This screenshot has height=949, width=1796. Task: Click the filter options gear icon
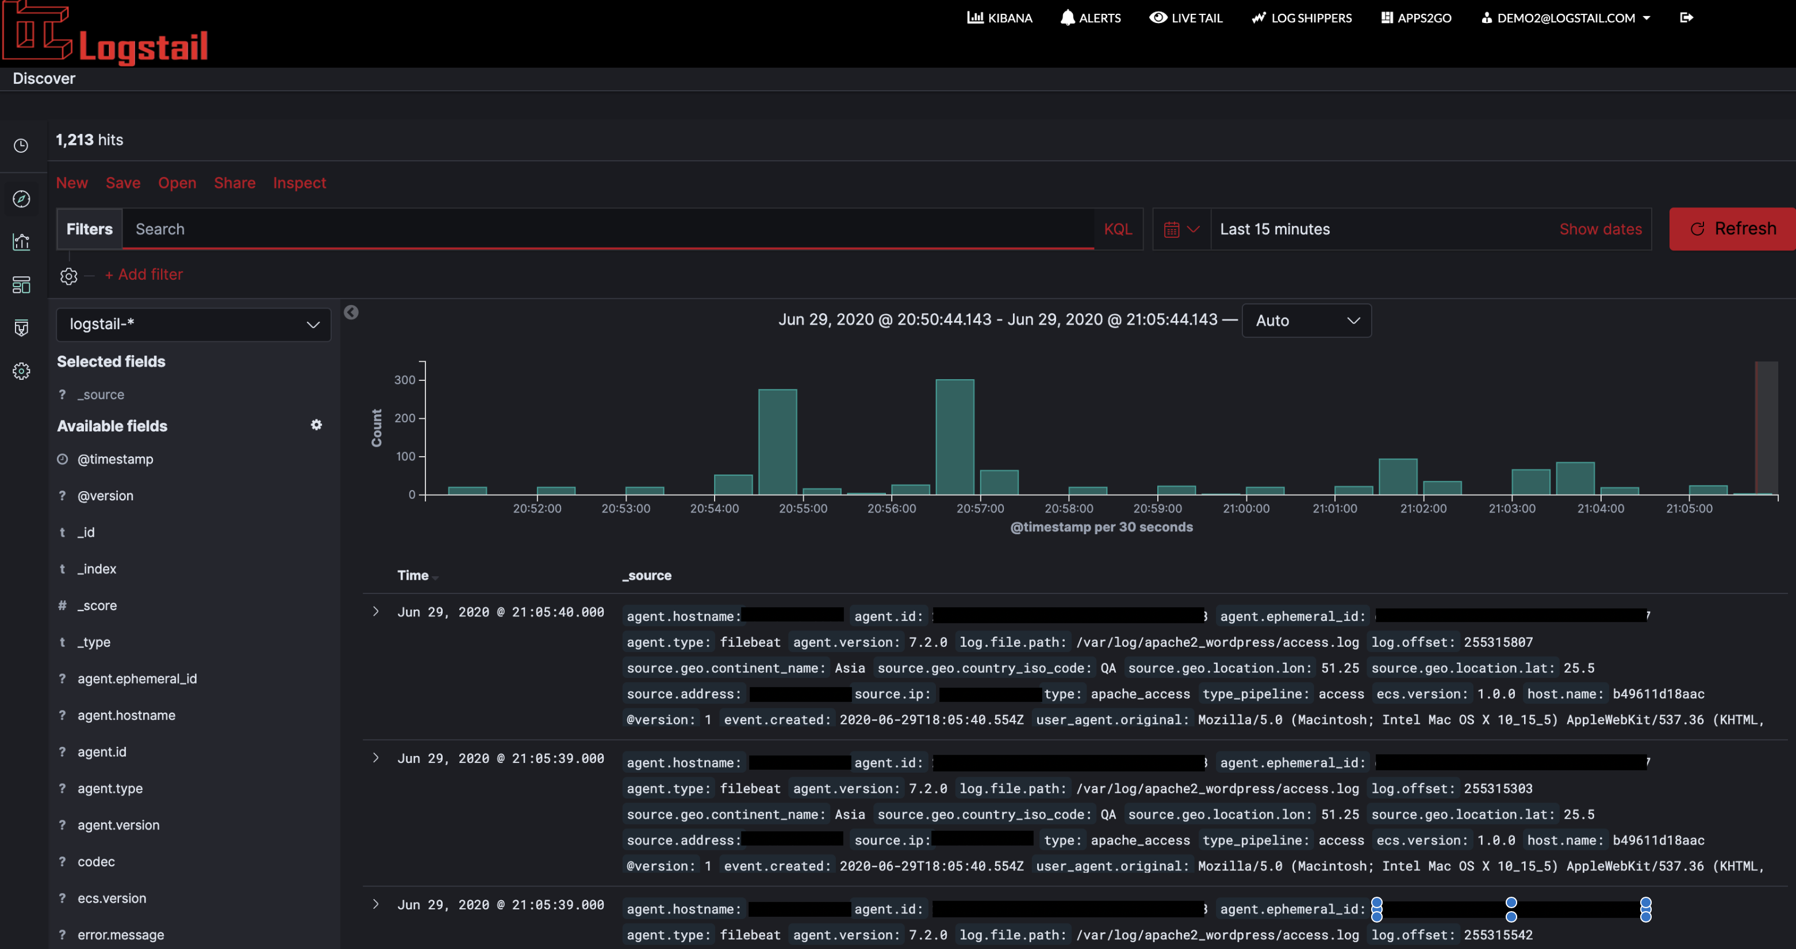[68, 276]
